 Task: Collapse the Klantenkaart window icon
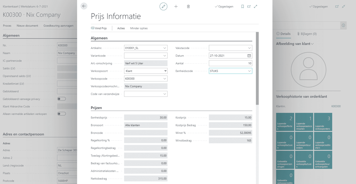(x=344, y=7)
